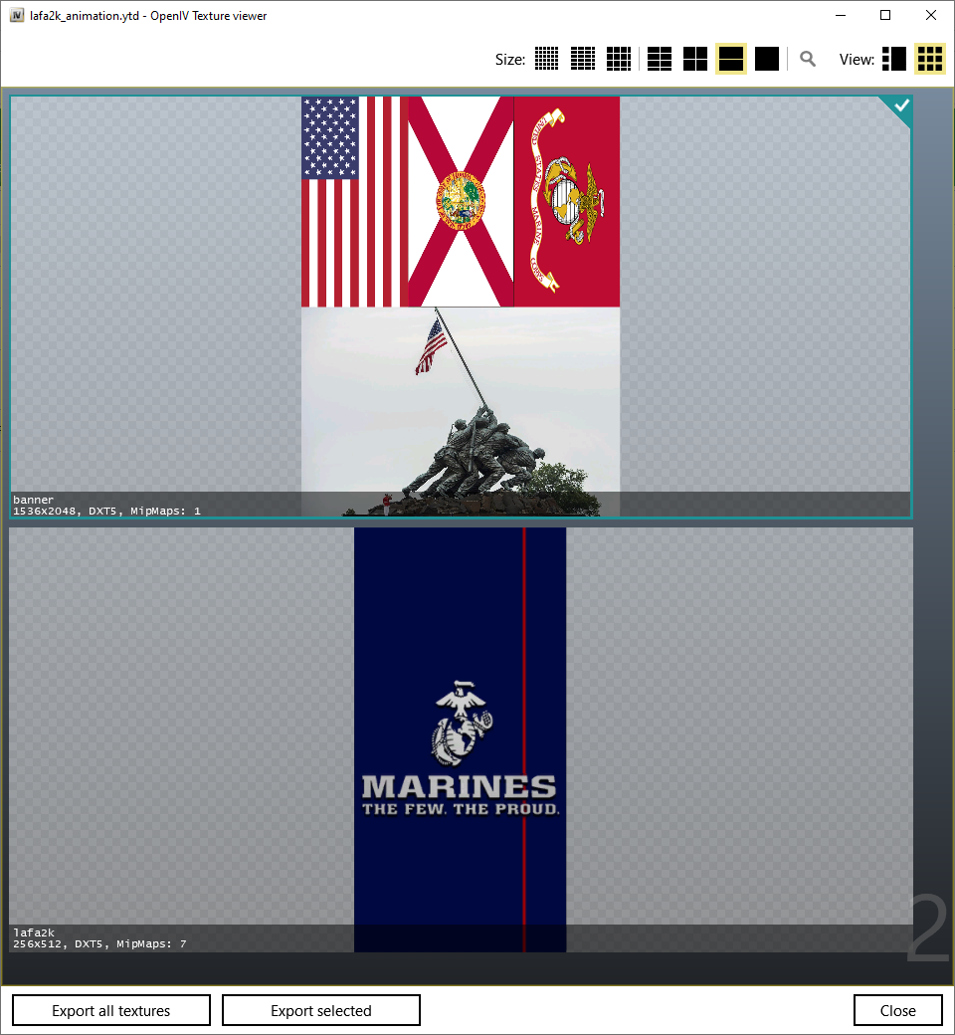This screenshot has height=1035, width=955.
Task: Select the highlighted two-row thumbnail size icon
Action: tap(731, 59)
